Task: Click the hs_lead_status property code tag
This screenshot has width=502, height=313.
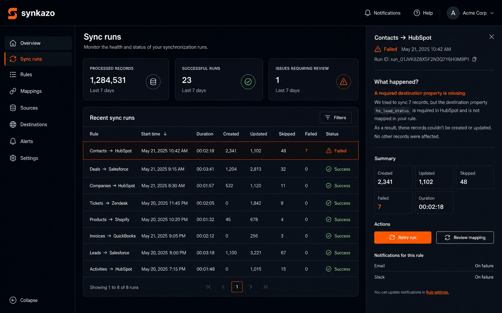Action: pos(392,111)
